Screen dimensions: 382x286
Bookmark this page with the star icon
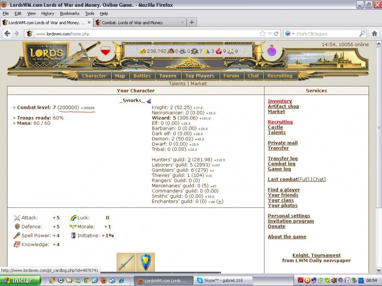262,33
